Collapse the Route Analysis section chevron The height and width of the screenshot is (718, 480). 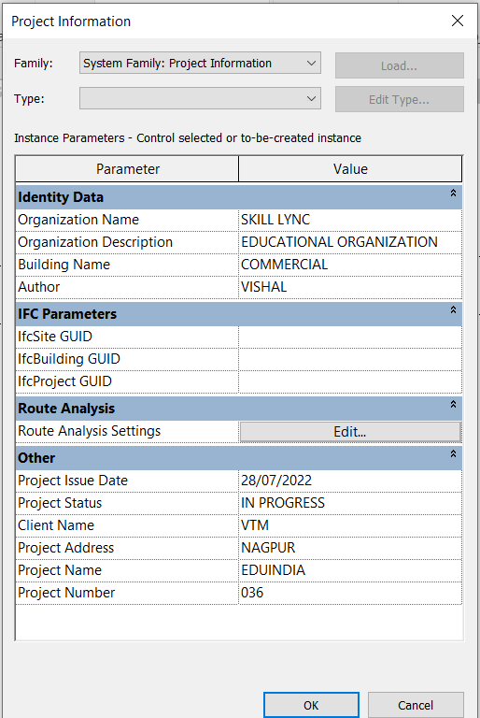[453, 404]
